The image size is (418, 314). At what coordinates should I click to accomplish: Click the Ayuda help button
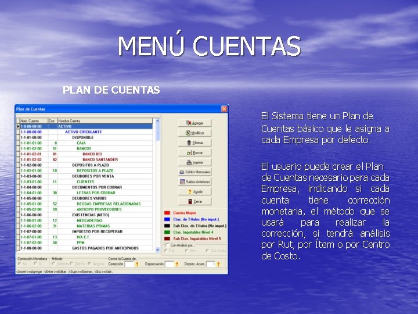coord(194,192)
